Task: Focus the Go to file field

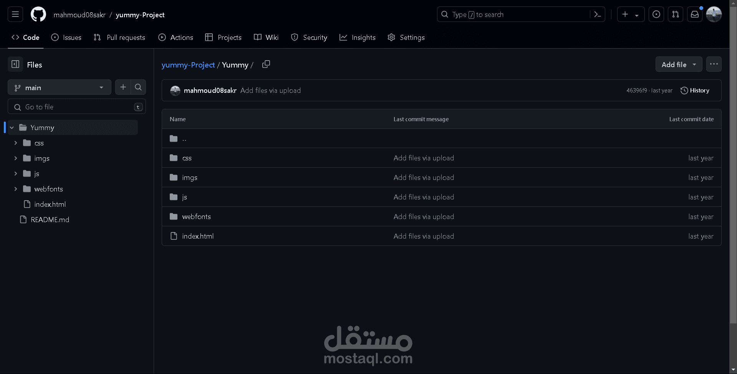Action: (x=77, y=107)
